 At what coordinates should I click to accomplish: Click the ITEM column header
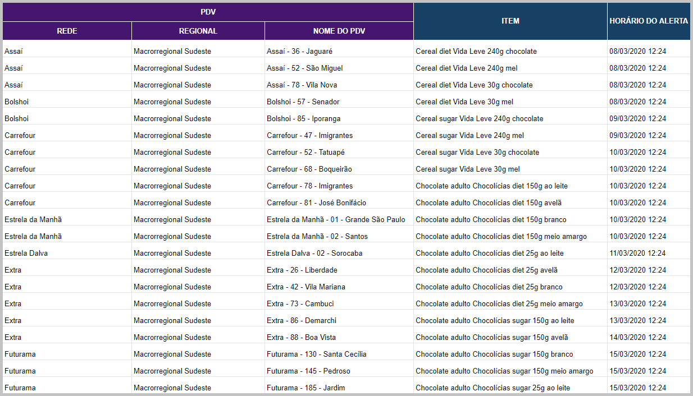coord(510,21)
